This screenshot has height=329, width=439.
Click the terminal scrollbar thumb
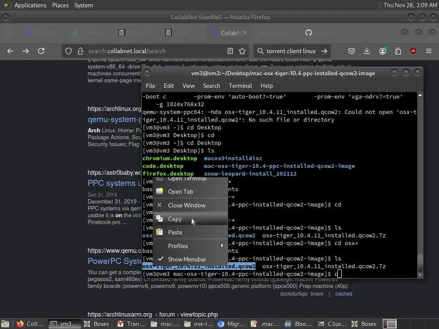(420, 263)
